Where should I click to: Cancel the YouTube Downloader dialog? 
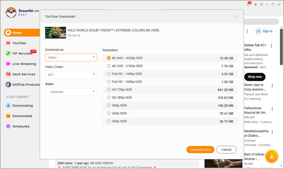(x=226, y=150)
